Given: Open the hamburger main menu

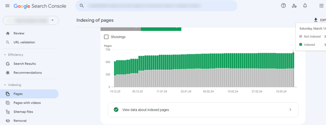Looking at the screenshot, I should click(x=8, y=6).
